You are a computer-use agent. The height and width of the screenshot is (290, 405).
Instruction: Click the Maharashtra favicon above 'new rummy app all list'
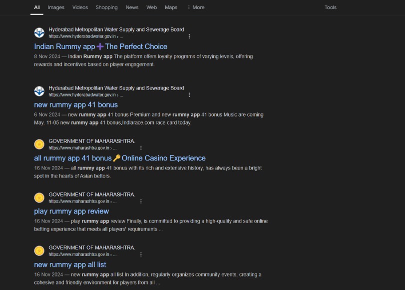coord(39,250)
